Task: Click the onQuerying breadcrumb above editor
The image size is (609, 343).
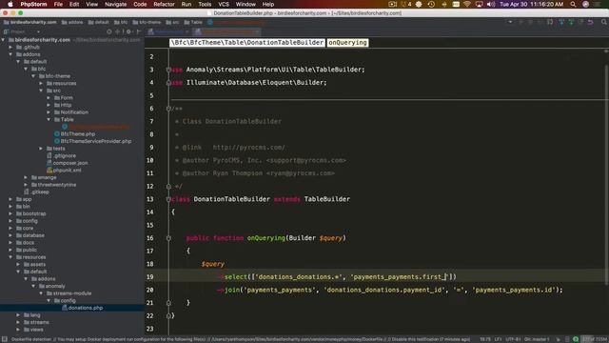Action: click(x=347, y=43)
